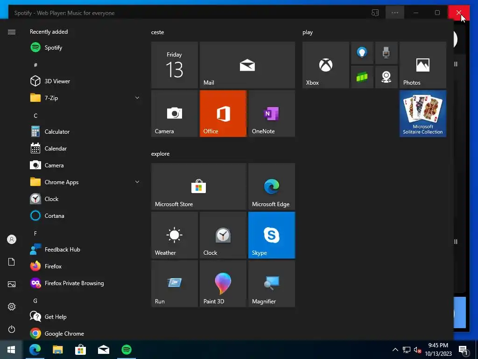Open the green bars small tile
This screenshot has height=359, width=478.
point(362,77)
